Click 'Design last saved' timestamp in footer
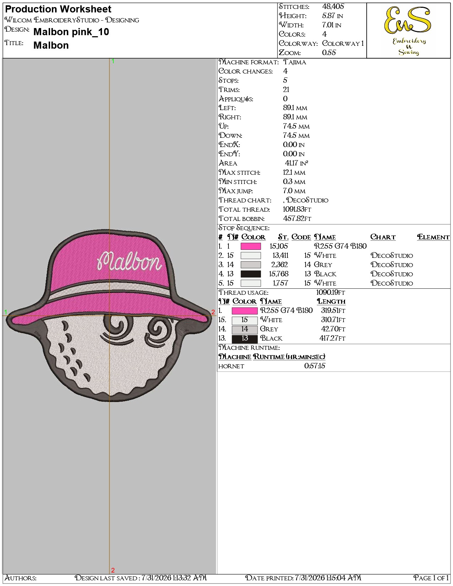Screen dimensions: 453x586 click(x=141, y=578)
